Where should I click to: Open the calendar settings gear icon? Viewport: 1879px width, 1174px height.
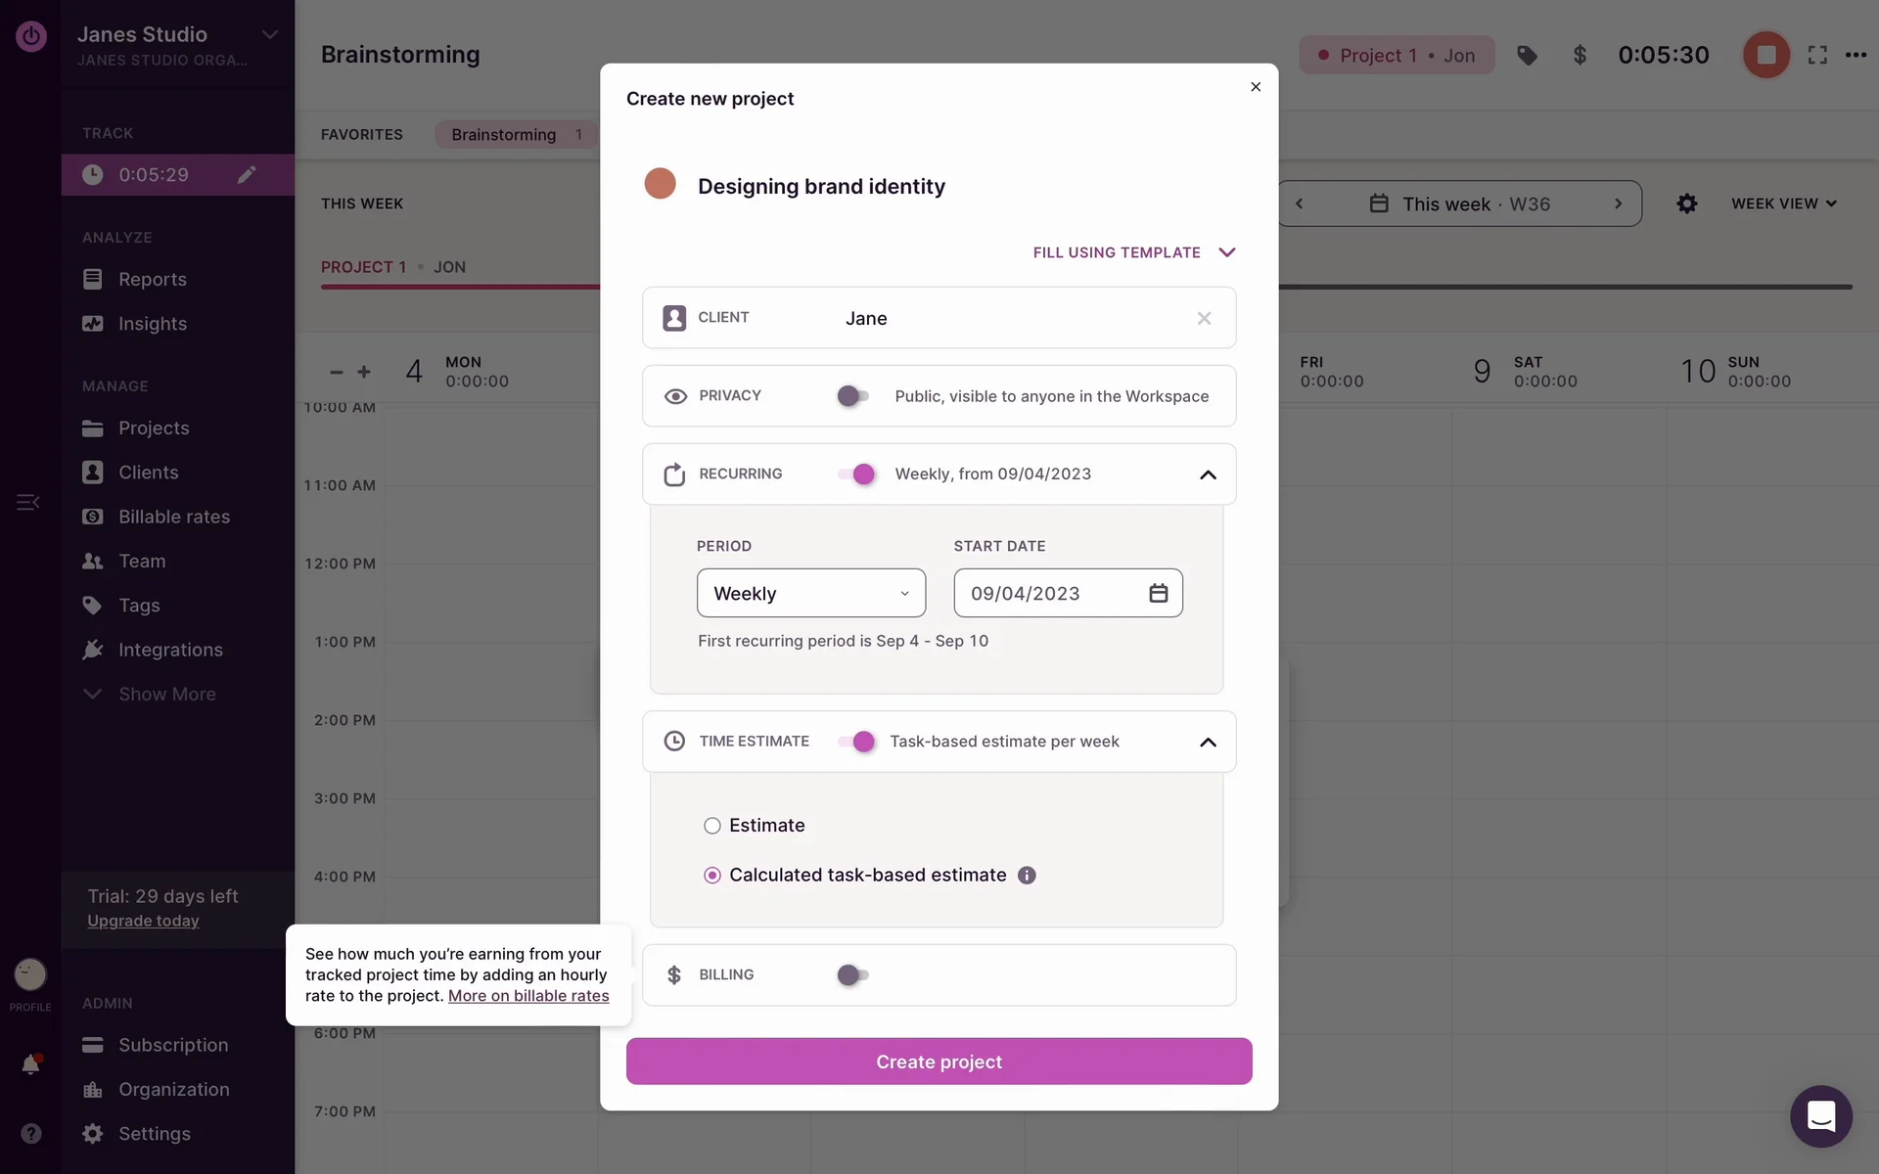[x=1686, y=203]
